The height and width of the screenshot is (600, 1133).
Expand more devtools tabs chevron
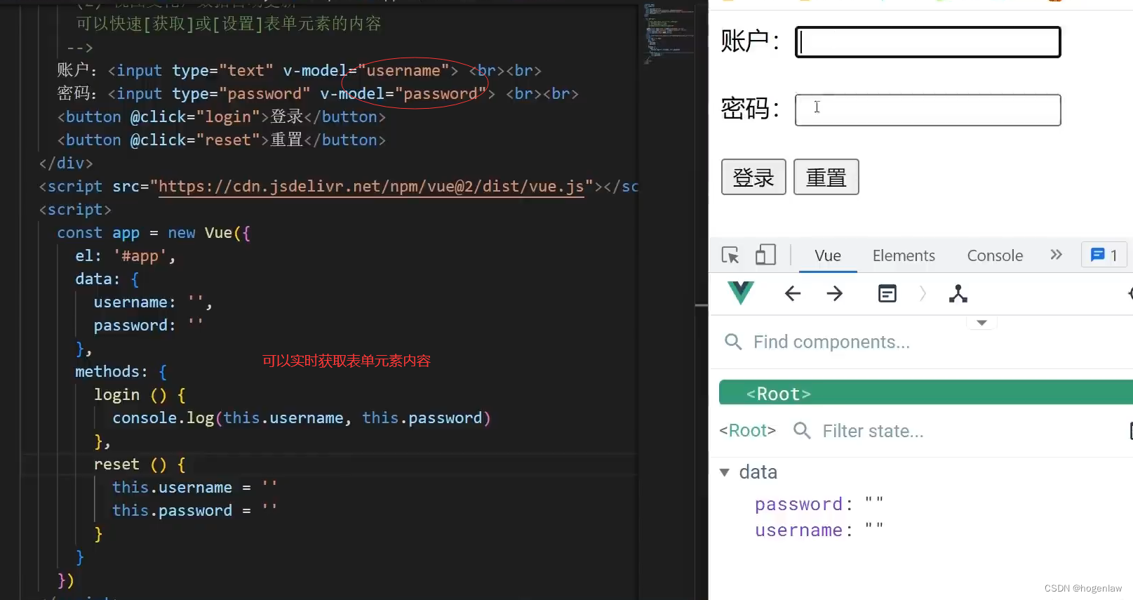pyautogui.click(x=1057, y=255)
